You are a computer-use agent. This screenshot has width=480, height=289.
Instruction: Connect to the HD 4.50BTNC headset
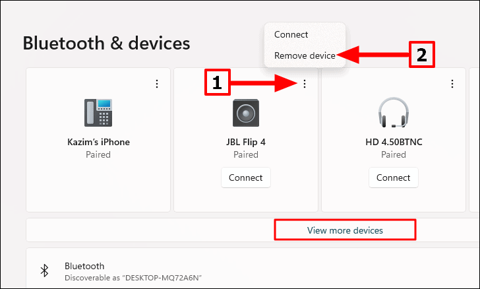pyautogui.click(x=394, y=177)
